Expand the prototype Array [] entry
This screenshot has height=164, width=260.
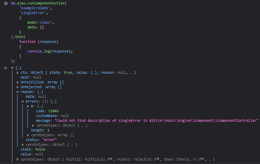click(x=28, y=135)
